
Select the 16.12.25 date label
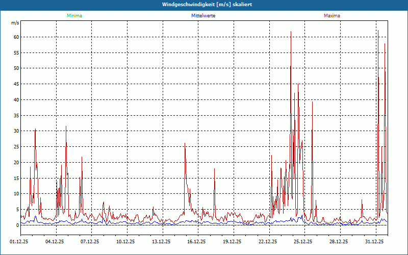pyautogui.click(x=196, y=242)
